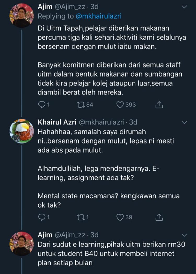This screenshot has width=196, height=274.
Task: Open the reply icon on Ajim's first tweet
Action: (42, 104)
